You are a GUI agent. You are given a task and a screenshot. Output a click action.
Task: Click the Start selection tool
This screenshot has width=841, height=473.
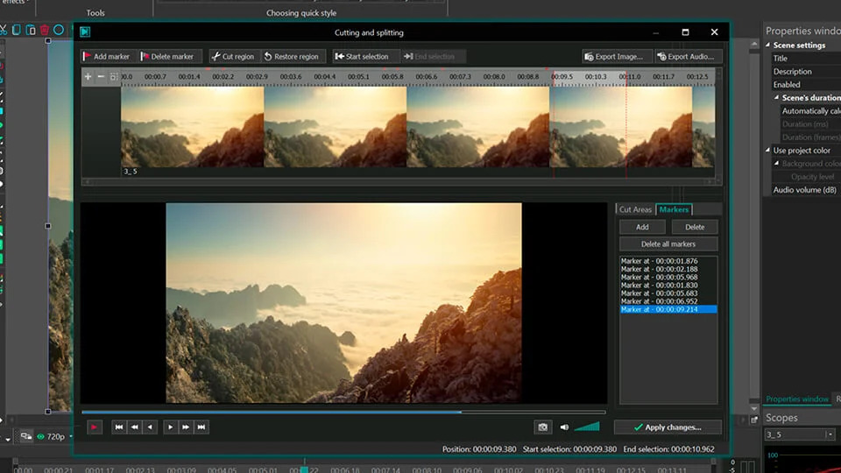click(x=362, y=56)
